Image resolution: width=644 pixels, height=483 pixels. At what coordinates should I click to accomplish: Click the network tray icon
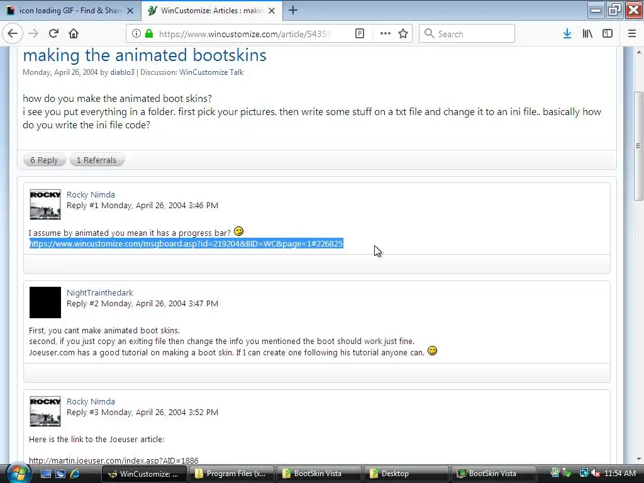[x=584, y=474]
